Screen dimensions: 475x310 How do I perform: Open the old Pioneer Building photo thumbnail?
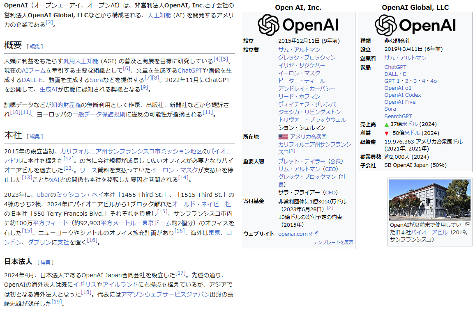click(x=429, y=200)
